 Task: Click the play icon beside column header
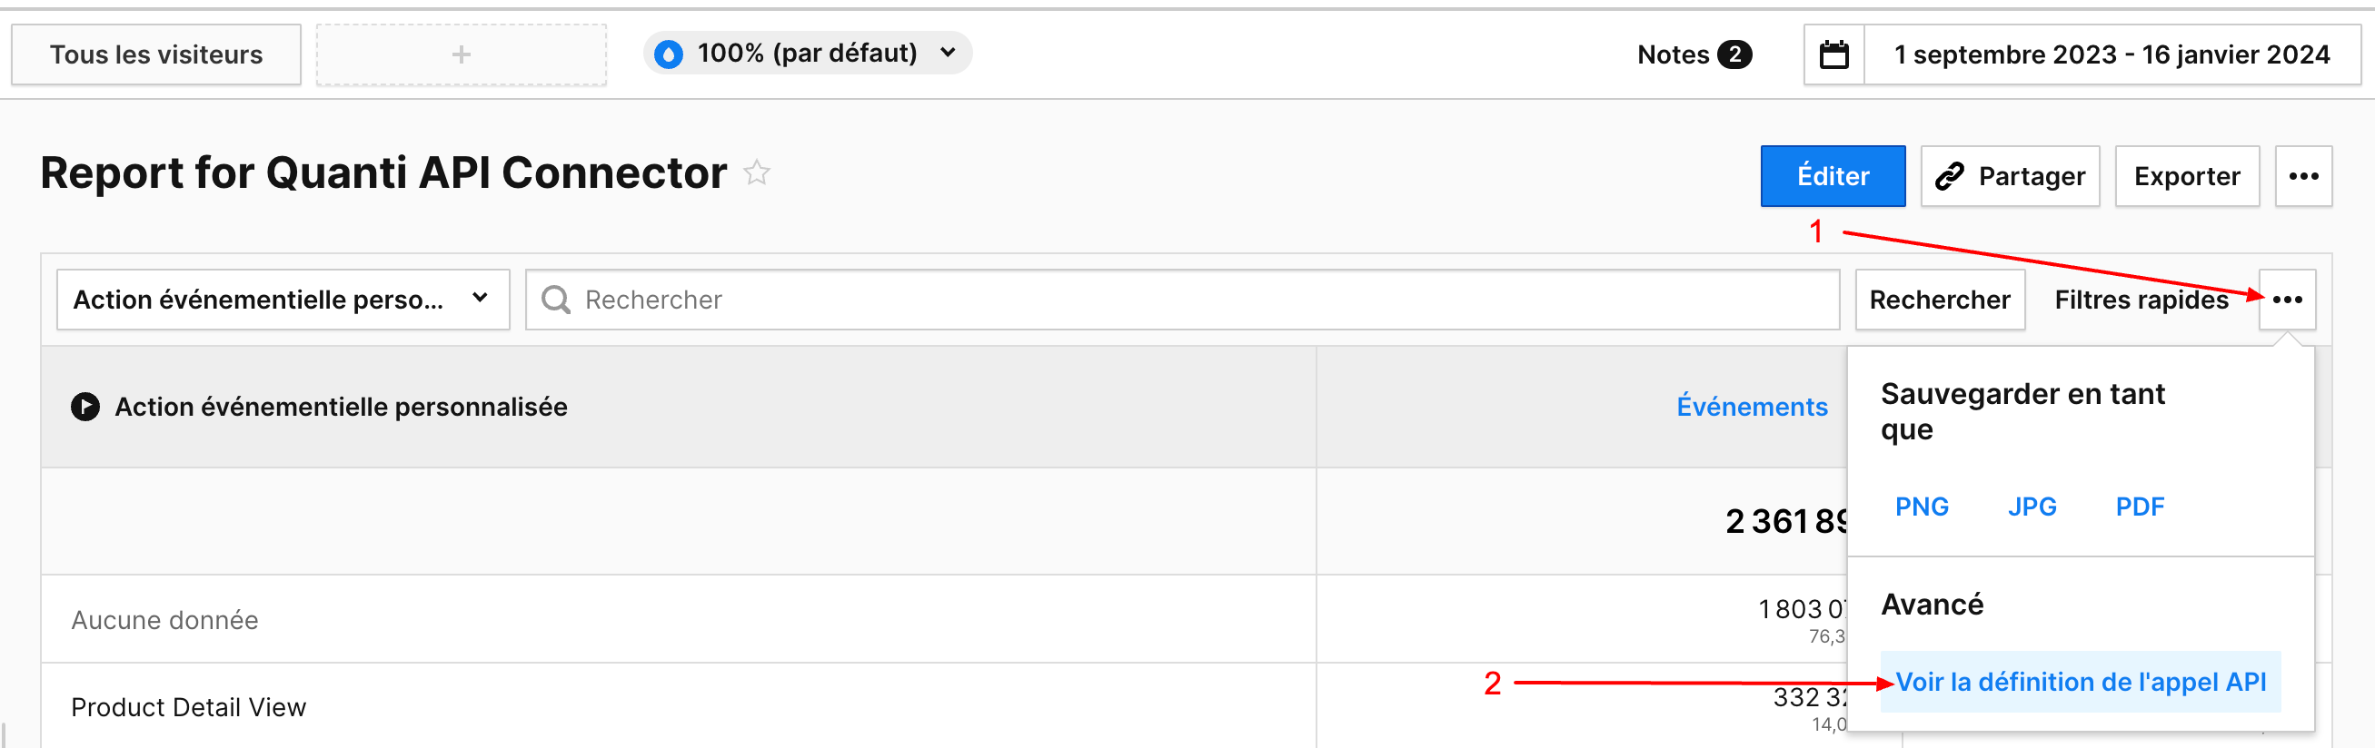pyautogui.click(x=85, y=407)
